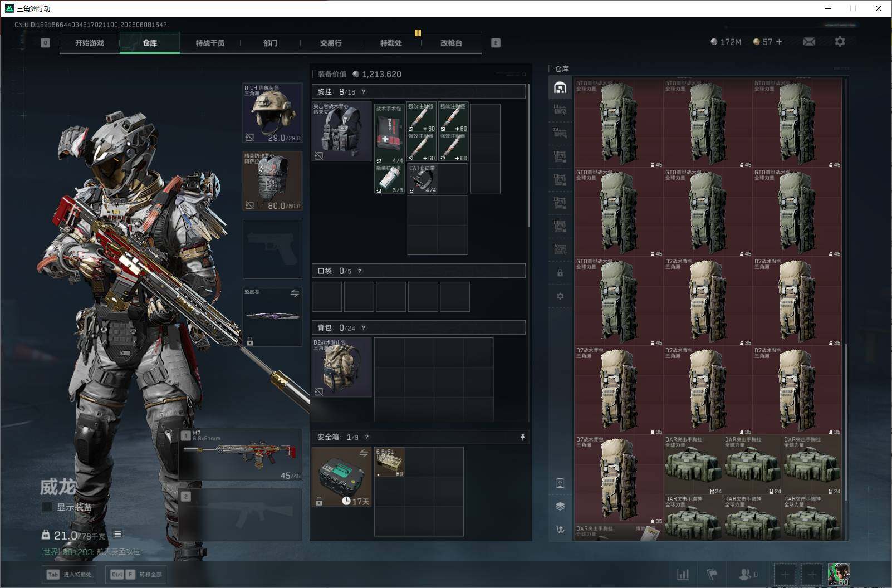Click the 仓库 panel heading
Image resolution: width=892 pixels, height=588 pixels.
point(562,68)
